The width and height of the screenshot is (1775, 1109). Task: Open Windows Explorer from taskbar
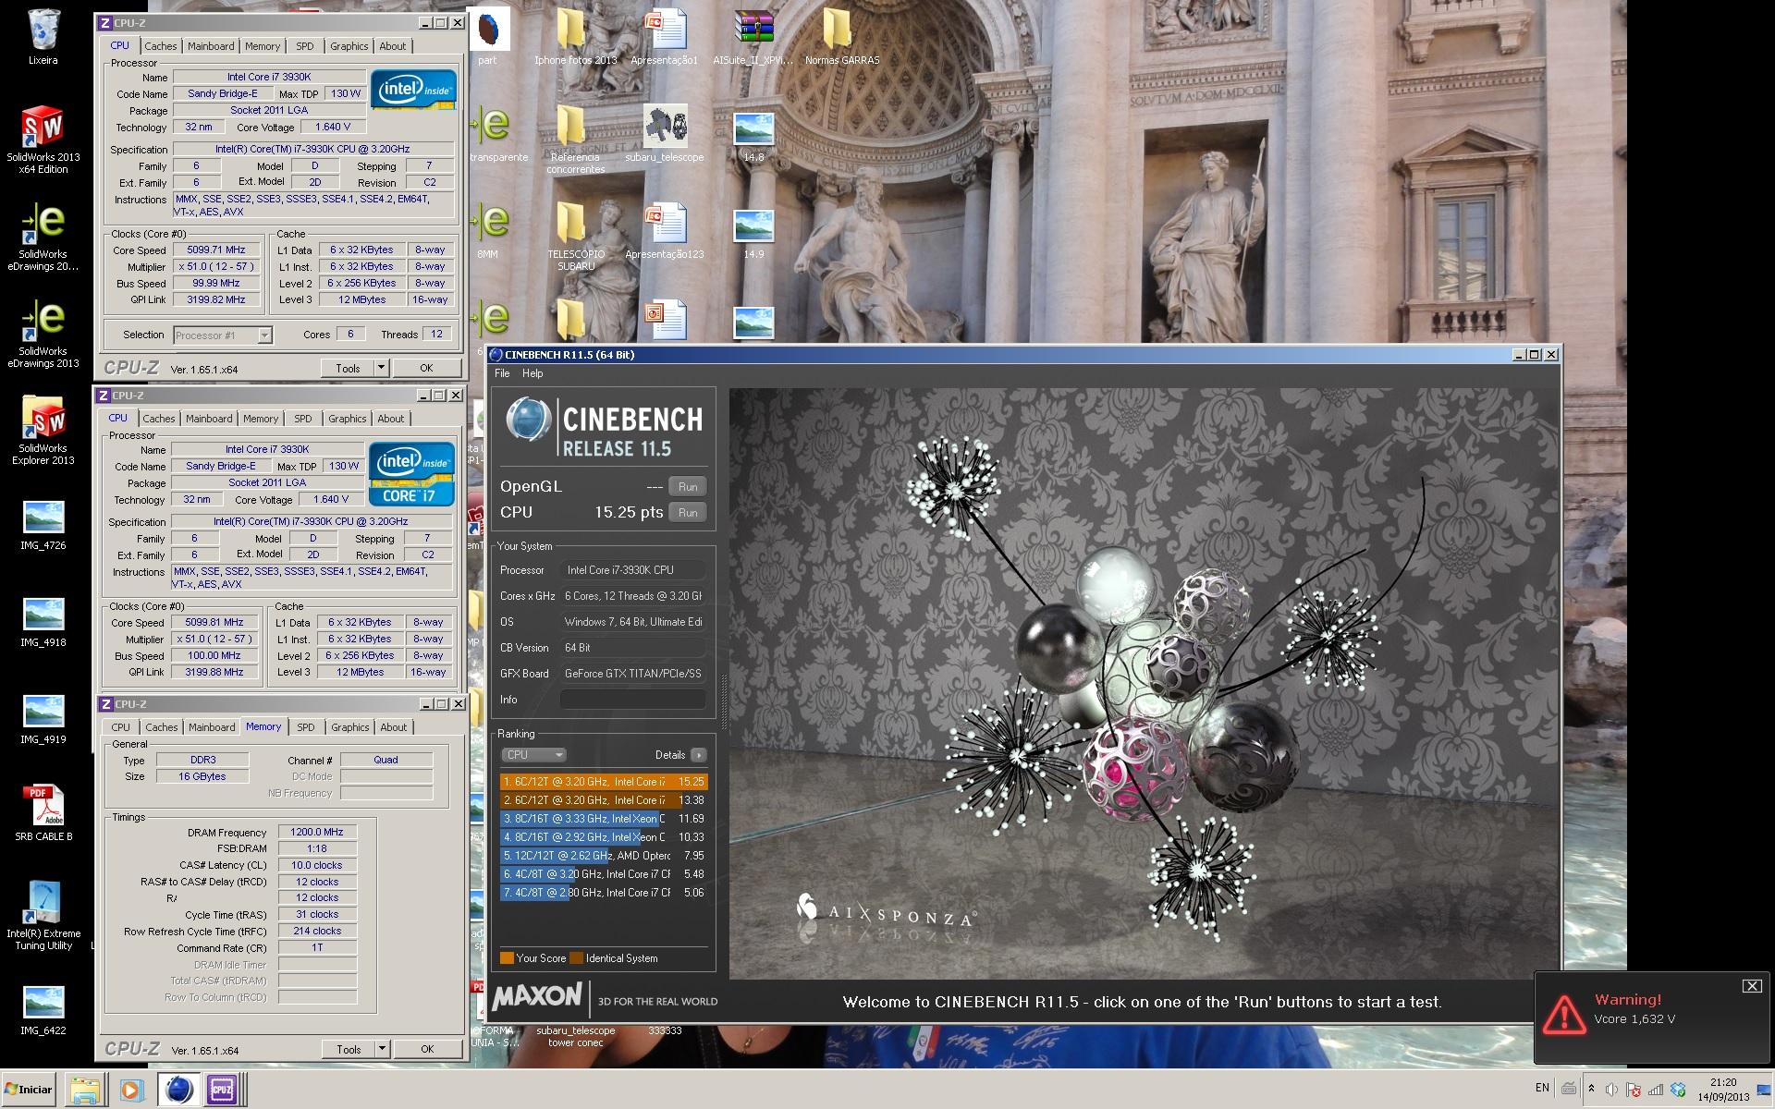[84, 1090]
